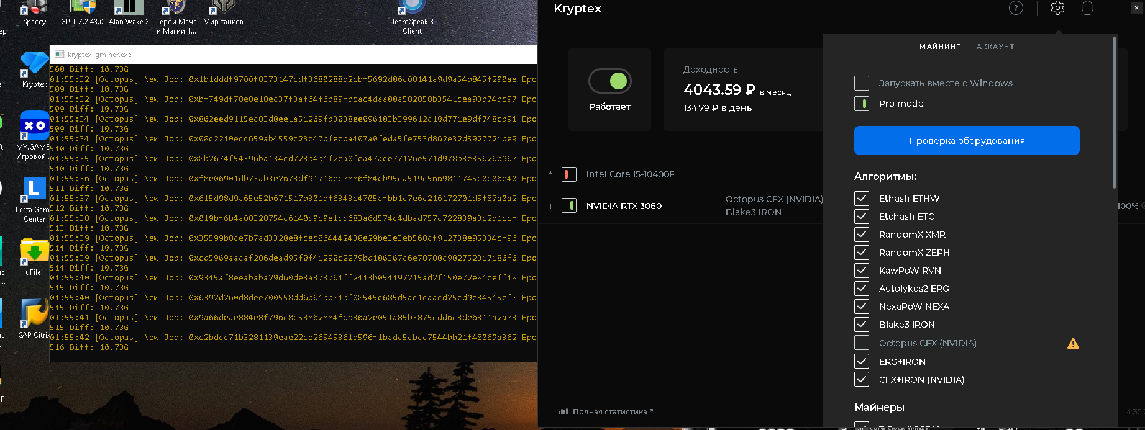Viewport: 1145px width, 430px height.
Task: Click Blake3 IRON text in GPU row
Action: [754, 212]
